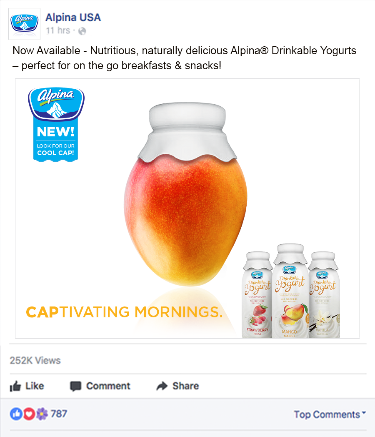Click the Share arrow icon
The height and width of the screenshot is (437, 375).
[162, 386]
